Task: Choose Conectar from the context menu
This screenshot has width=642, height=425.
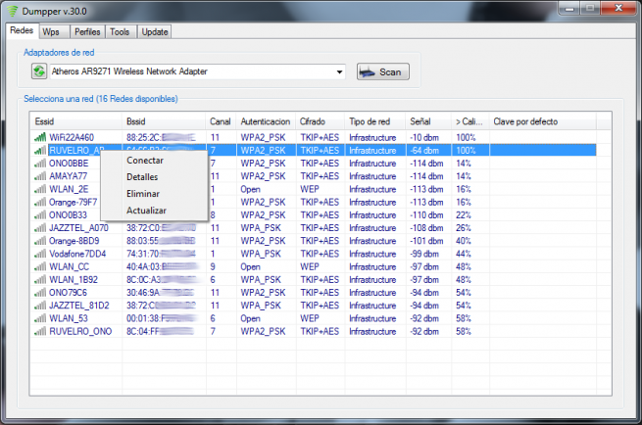Action: click(145, 160)
